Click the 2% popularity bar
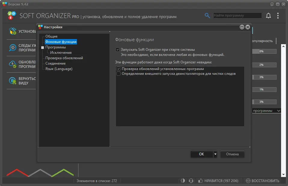 264,65
